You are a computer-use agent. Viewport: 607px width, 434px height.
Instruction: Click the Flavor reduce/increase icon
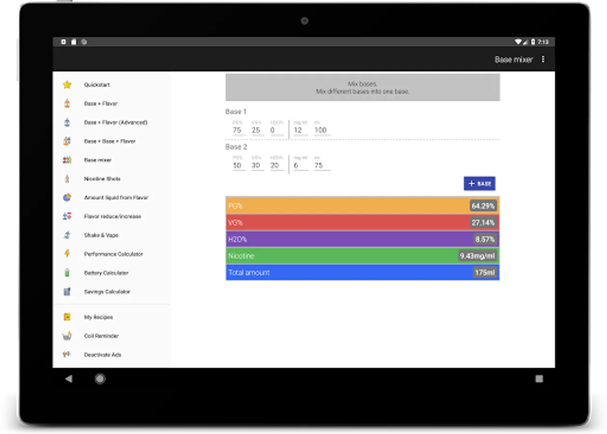click(x=67, y=217)
